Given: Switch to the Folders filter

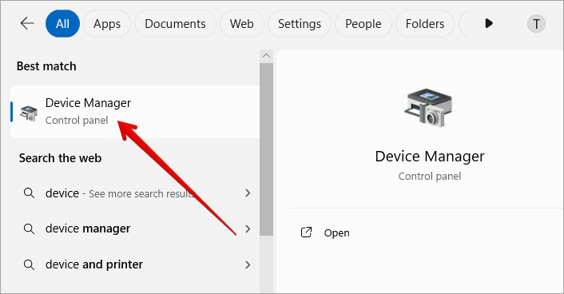Looking at the screenshot, I should 425,24.
